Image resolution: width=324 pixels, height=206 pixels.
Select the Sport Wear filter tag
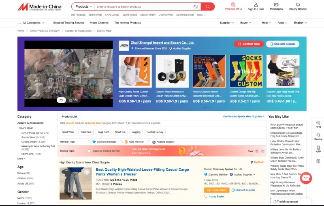[68, 132]
